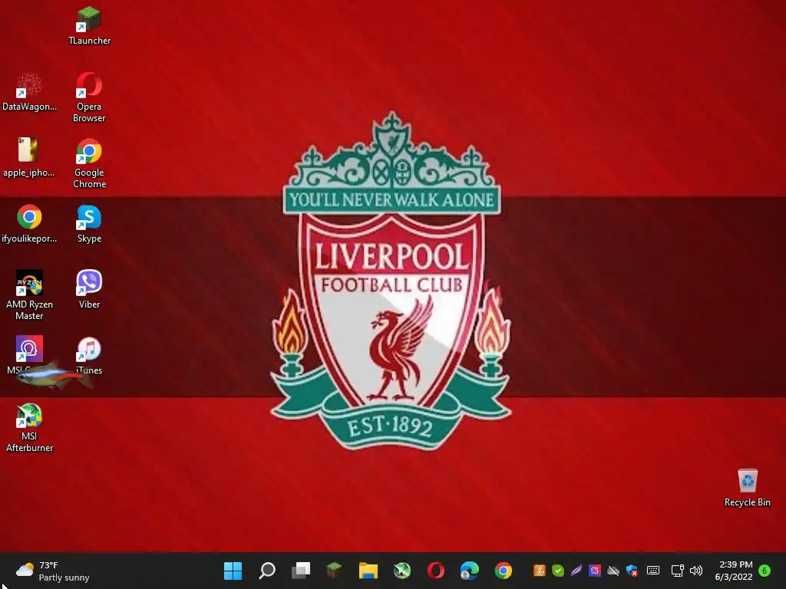Select the apple_ipho image file
The image size is (786, 589).
28,158
